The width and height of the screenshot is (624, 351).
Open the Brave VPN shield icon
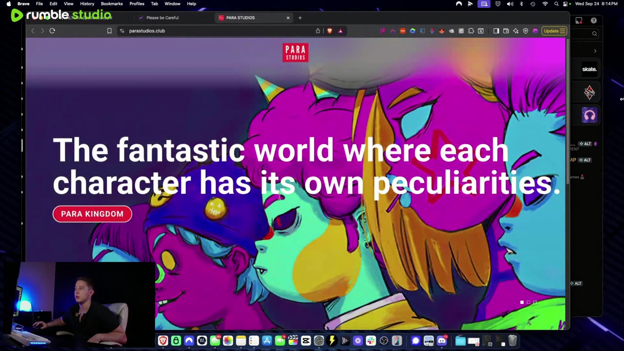526,31
